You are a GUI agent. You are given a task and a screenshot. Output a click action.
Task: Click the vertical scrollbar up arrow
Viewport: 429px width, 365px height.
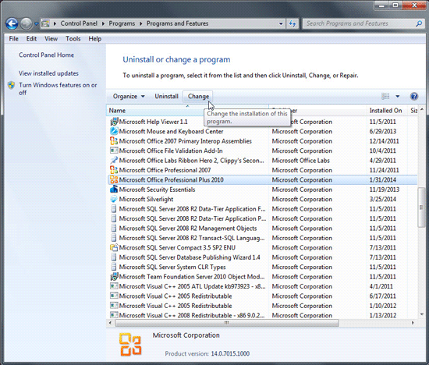[422, 109]
